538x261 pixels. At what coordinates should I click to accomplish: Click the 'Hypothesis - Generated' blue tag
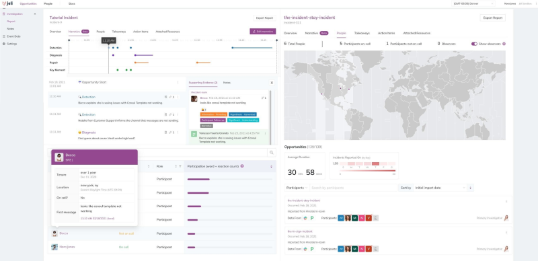coord(243,114)
